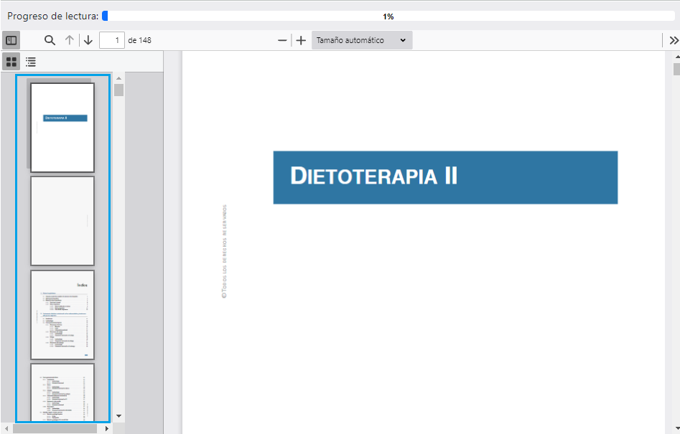The image size is (680, 434).
Task: Click the page number input field
Action: point(111,40)
